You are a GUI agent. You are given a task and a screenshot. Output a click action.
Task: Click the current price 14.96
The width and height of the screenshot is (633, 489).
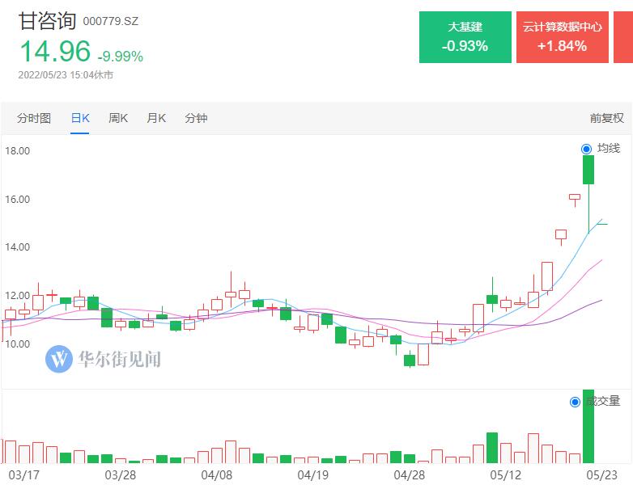click(55, 52)
